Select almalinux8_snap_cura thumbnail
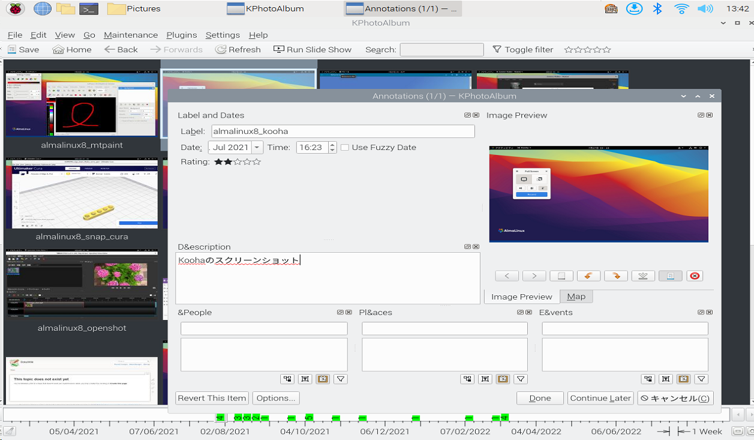The height and width of the screenshot is (440, 754). pyautogui.click(x=82, y=194)
